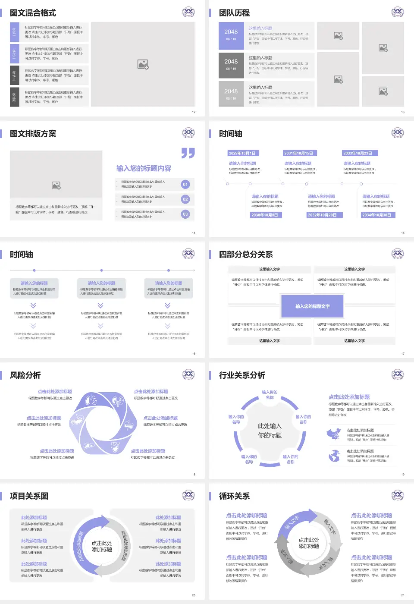Screen dimensions: 414x604
Task: Click the China map icon in 行业关系分析
Action: pyautogui.click(x=333, y=434)
